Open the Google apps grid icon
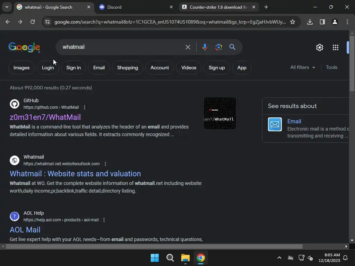This screenshot has width=355, height=266. coord(336,47)
